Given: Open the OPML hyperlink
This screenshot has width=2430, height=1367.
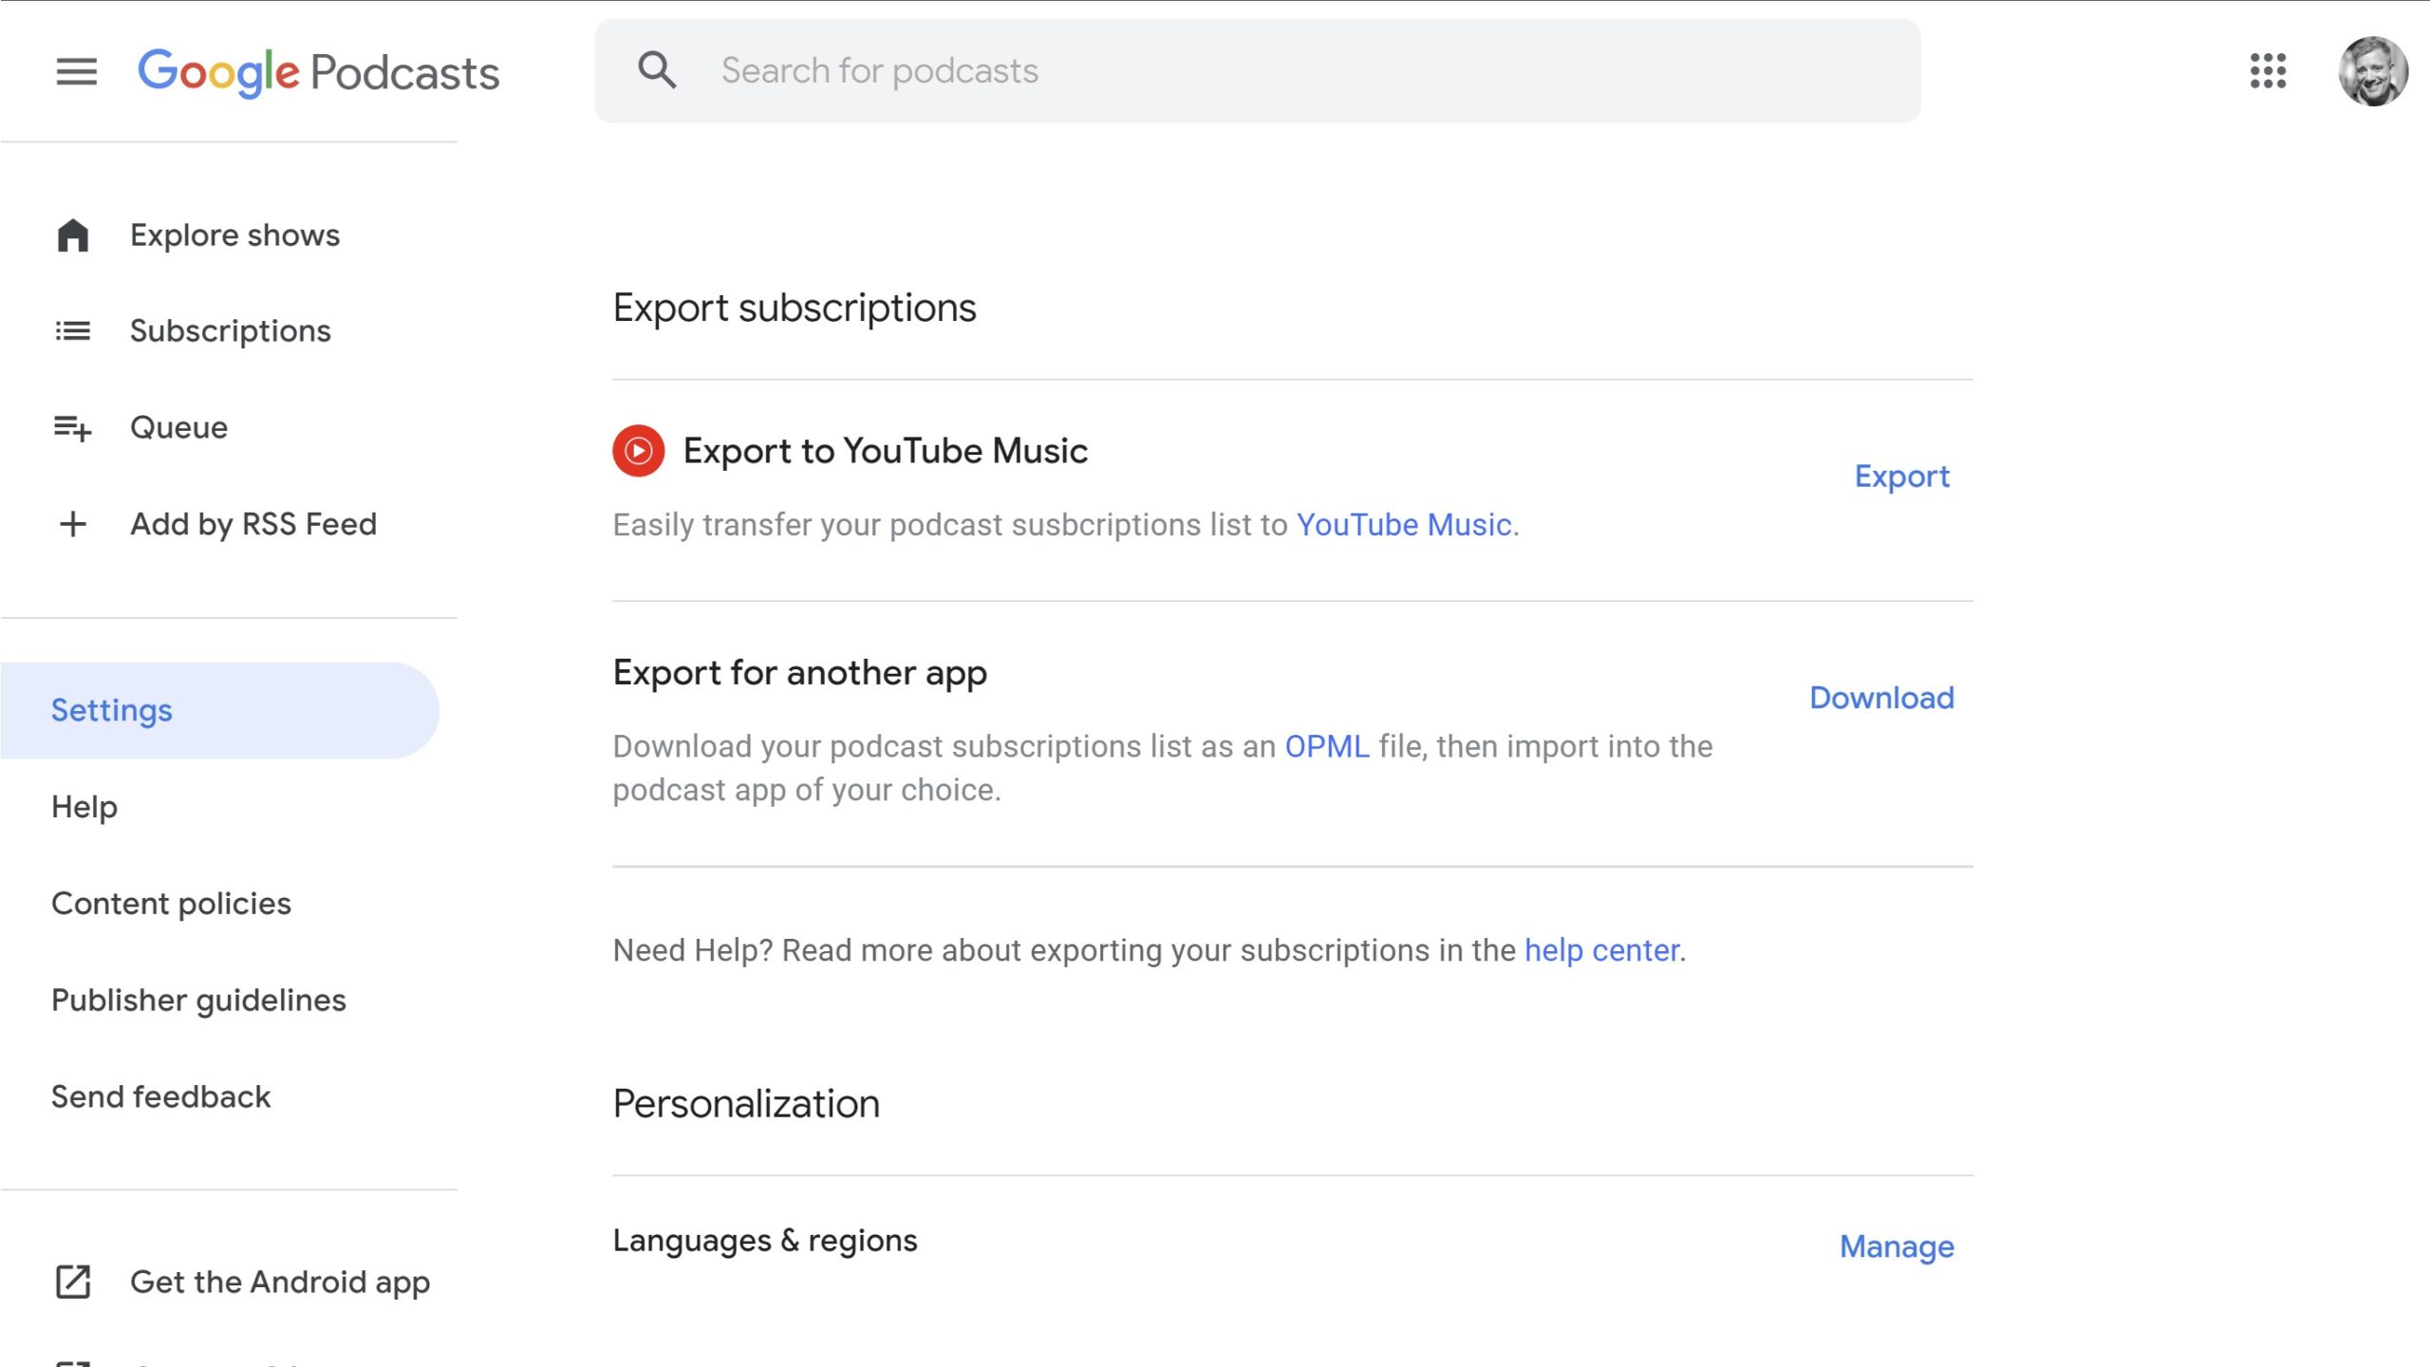Looking at the screenshot, I should (x=1327, y=747).
